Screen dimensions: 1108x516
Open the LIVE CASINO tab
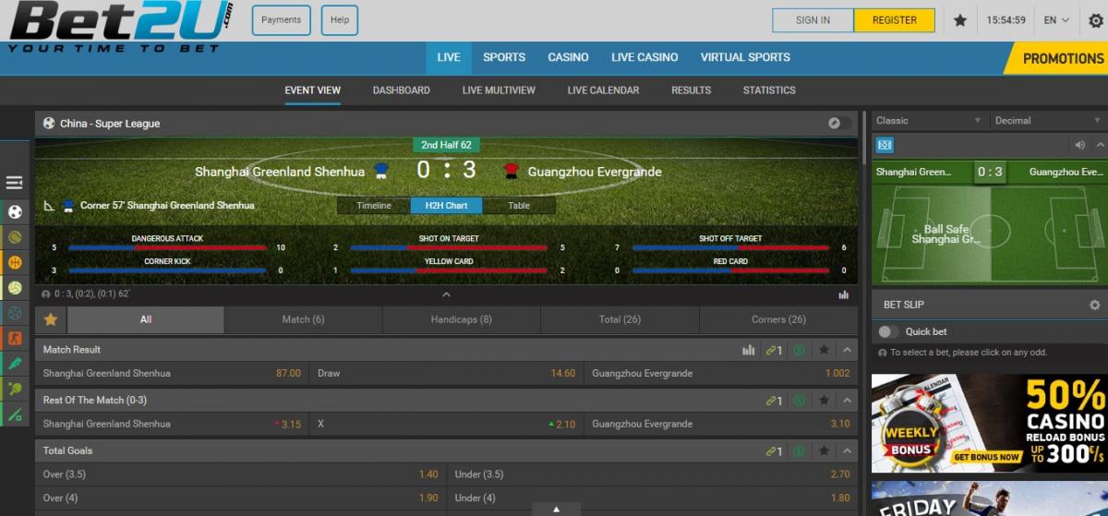click(x=644, y=57)
